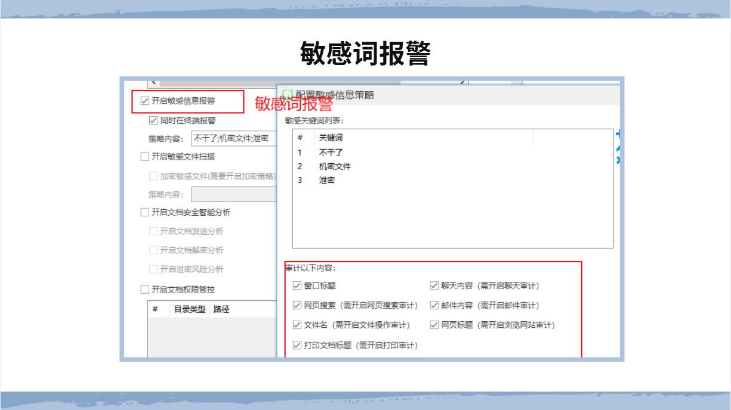This screenshot has height=410, width=731.
Task: Click the 关键词 column header
Action: 331,138
